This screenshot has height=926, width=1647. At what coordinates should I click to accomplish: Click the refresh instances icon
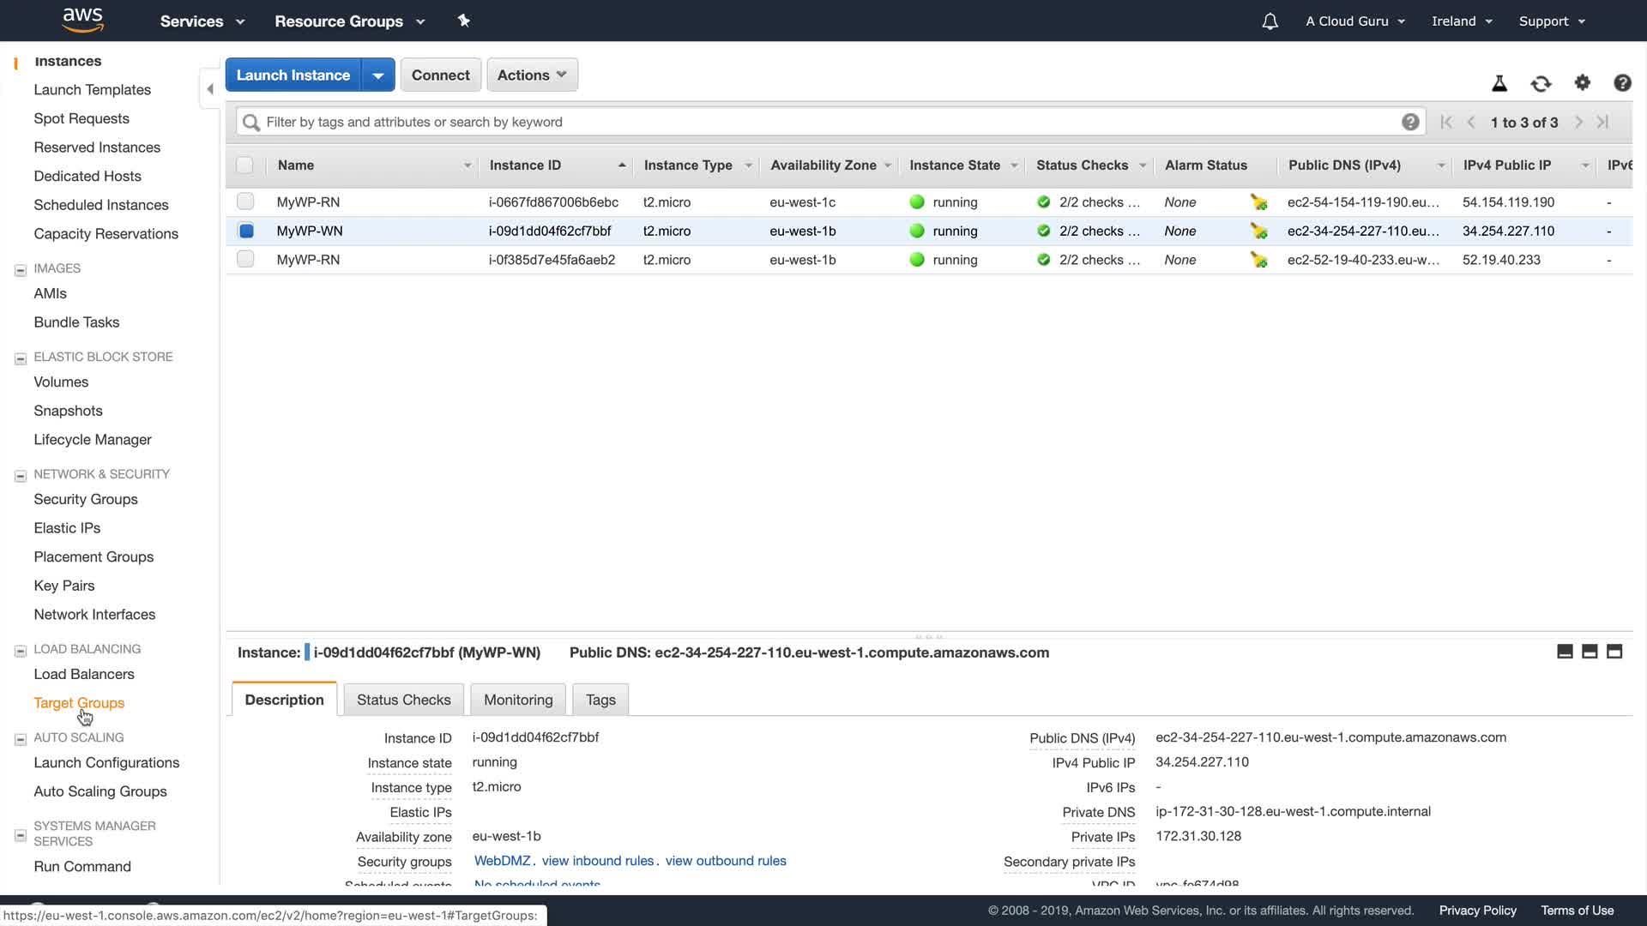click(x=1541, y=83)
